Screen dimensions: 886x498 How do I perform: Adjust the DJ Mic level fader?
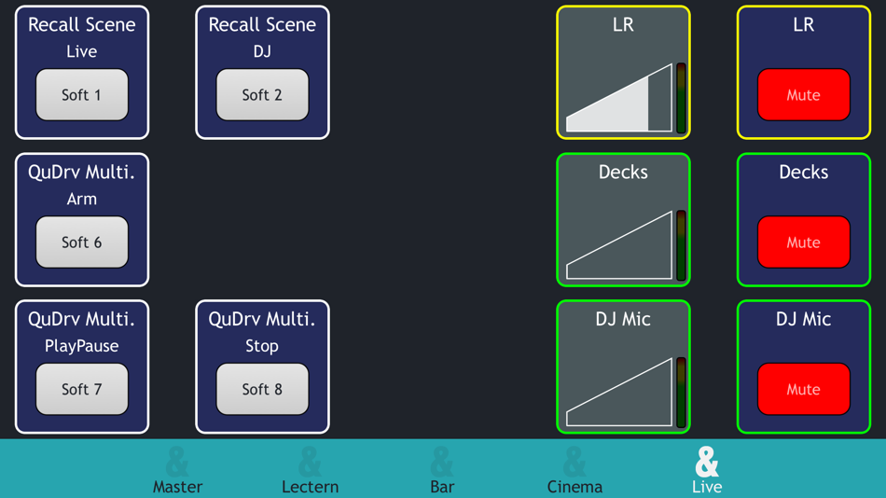click(x=619, y=392)
